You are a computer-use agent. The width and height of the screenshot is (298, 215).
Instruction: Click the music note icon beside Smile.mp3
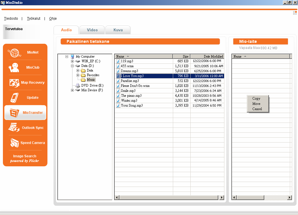[x=118, y=91]
